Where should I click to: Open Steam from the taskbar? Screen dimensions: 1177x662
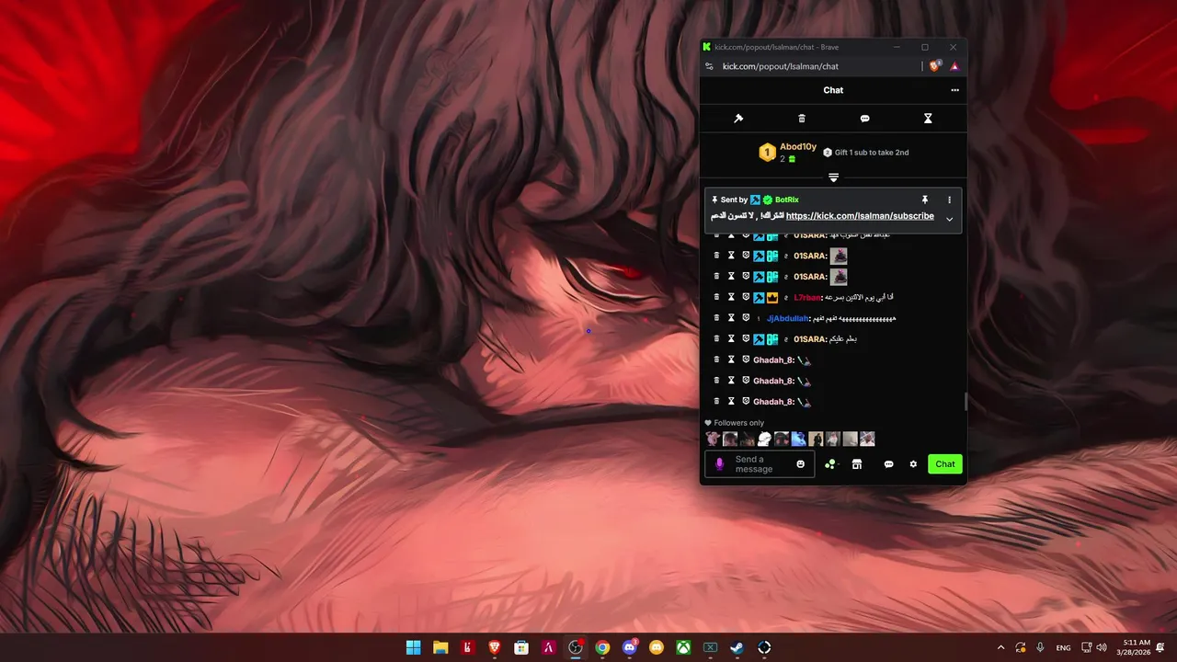click(737, 647)
